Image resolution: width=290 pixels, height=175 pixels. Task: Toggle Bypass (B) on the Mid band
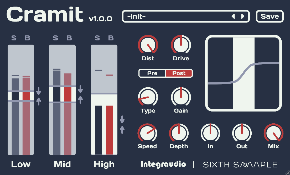pyautogui.click(x=69, y=38)
